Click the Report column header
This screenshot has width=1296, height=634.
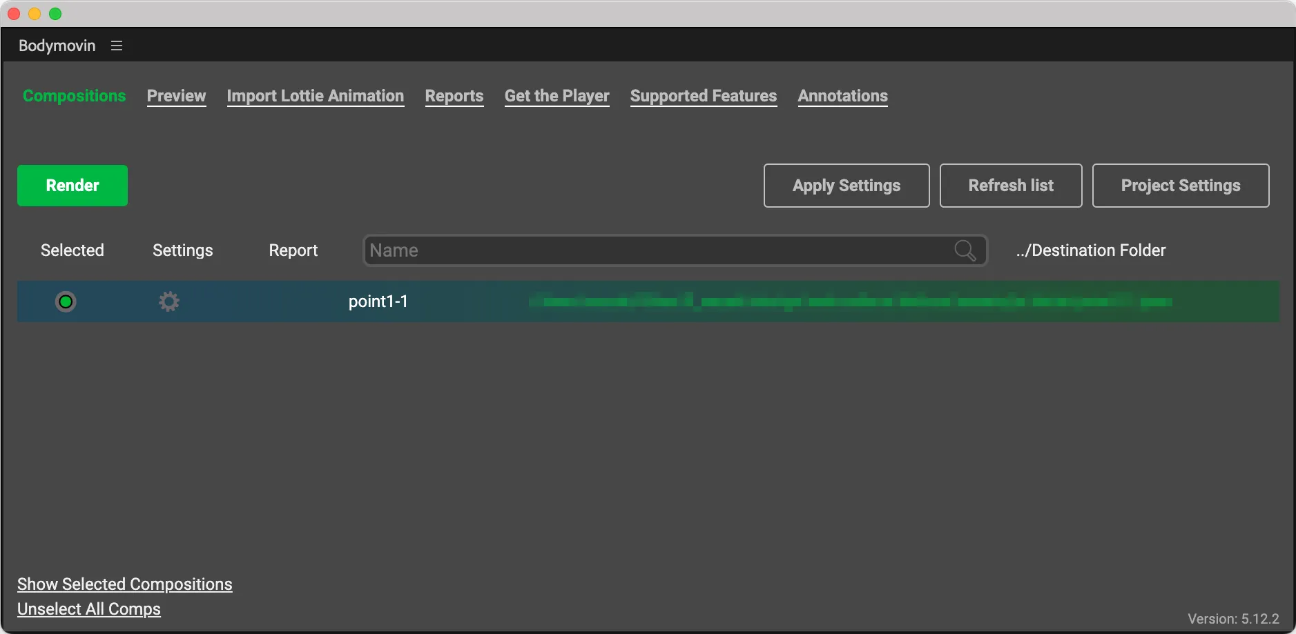(293, 250)
